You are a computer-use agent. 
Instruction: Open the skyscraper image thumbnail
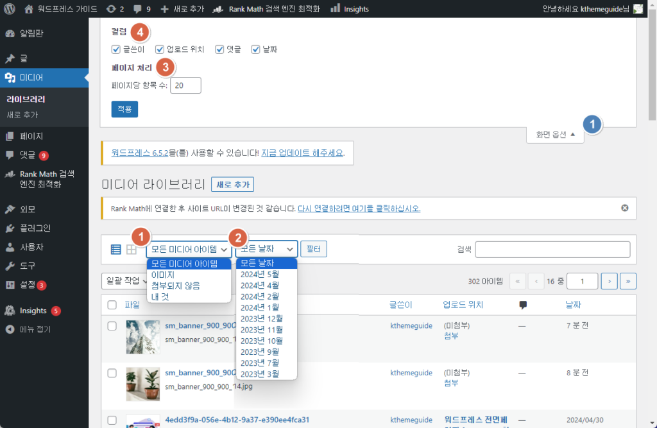click(x=143, y=337)
